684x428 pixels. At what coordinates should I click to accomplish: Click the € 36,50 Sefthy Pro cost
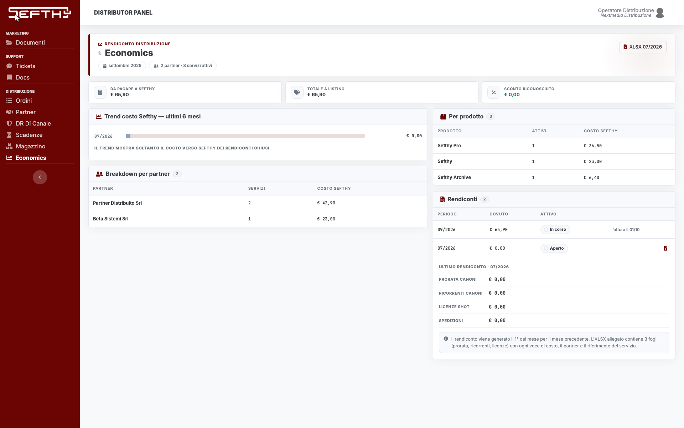pos(592,146)
